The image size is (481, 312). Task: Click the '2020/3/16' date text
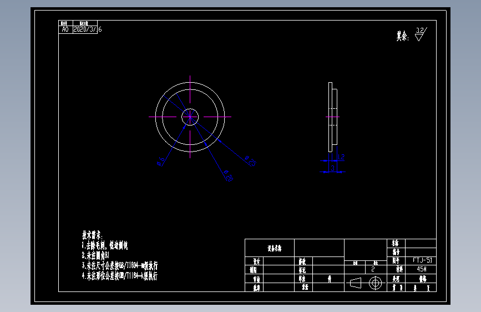coord(88,29)
